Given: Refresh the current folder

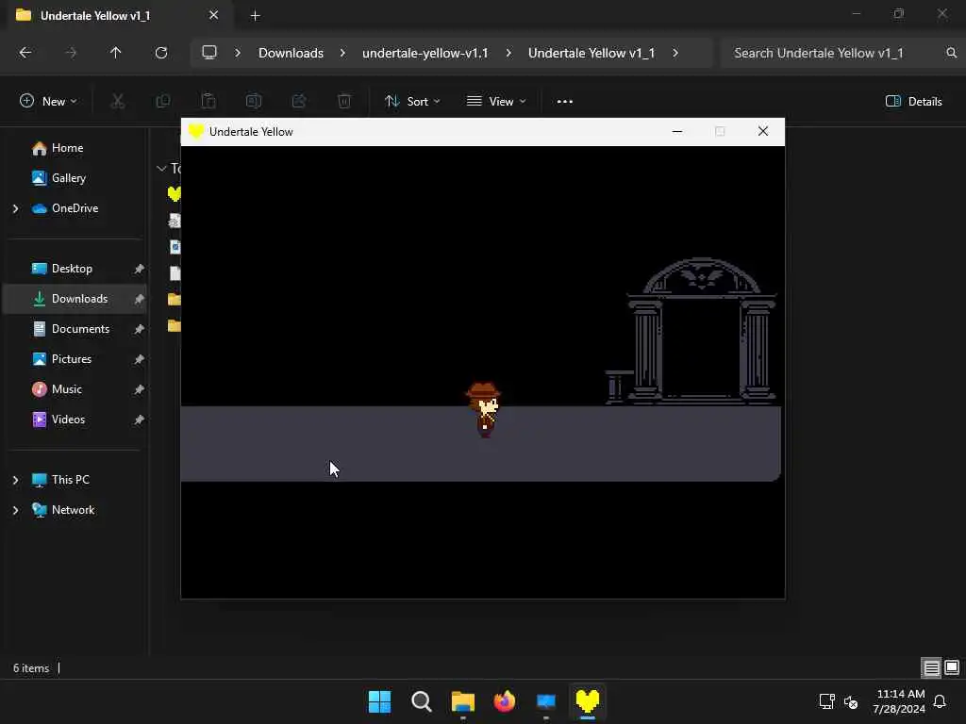Looking at the screenshot, I should coord(161,53).
